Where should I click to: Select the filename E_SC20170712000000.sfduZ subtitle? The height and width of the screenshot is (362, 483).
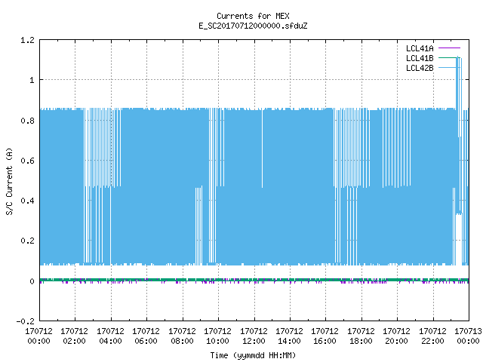(x=253, y=26)
